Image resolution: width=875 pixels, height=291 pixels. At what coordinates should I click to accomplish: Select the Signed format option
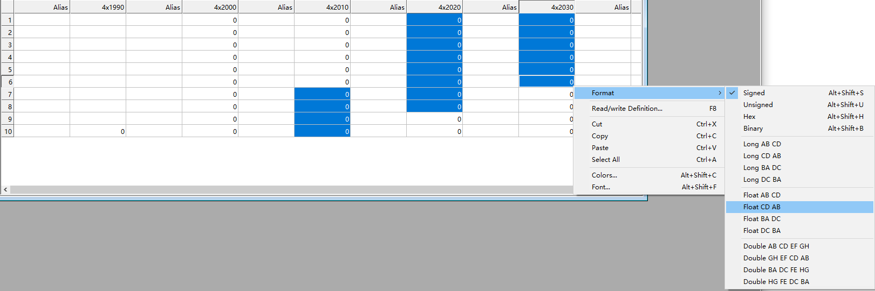tap(754, 93)
